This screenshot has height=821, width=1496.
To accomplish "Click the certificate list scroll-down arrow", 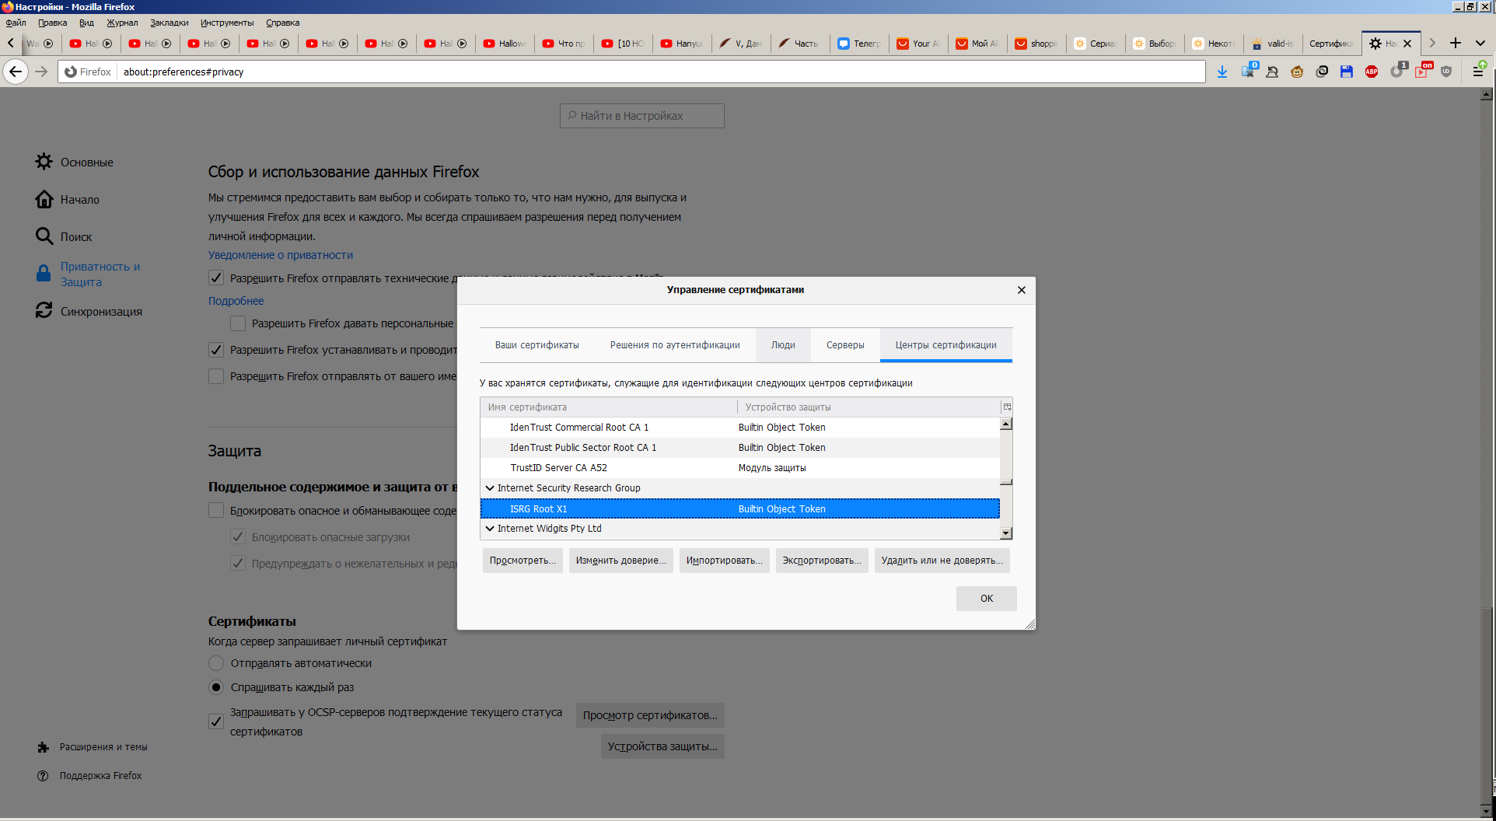I will (x=1006, y=533).
